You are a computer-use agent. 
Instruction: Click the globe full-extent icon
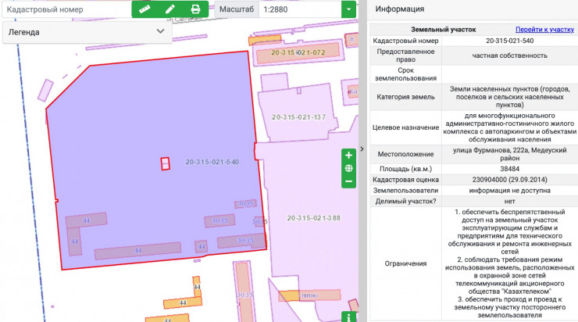tap(348, 168)
